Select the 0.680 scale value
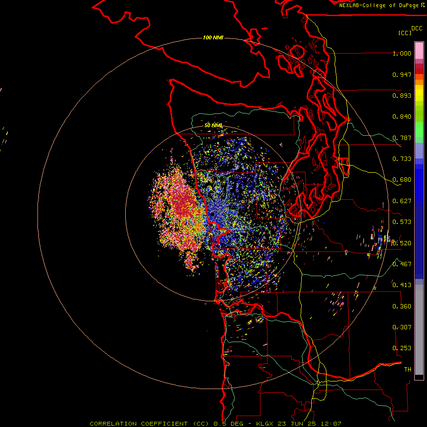 click(402, 180)
